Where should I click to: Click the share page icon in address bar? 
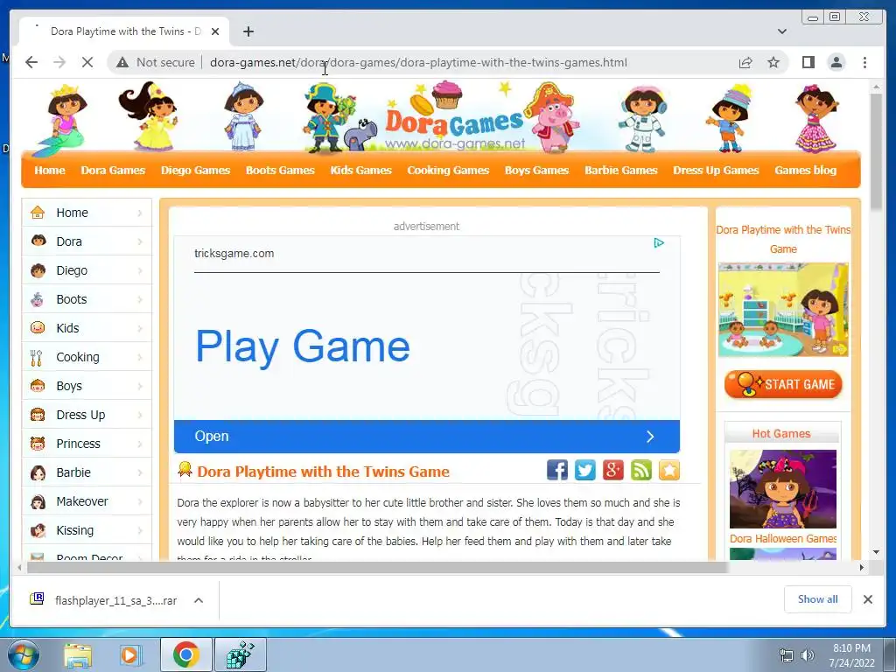pos(745,62)
